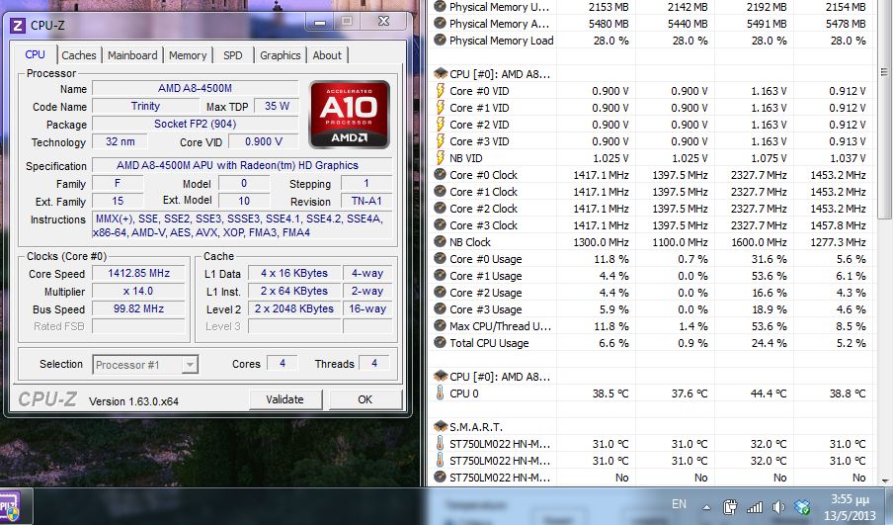Click the CPU-Z title bar icon
The image size is (893, 525).
18,25
